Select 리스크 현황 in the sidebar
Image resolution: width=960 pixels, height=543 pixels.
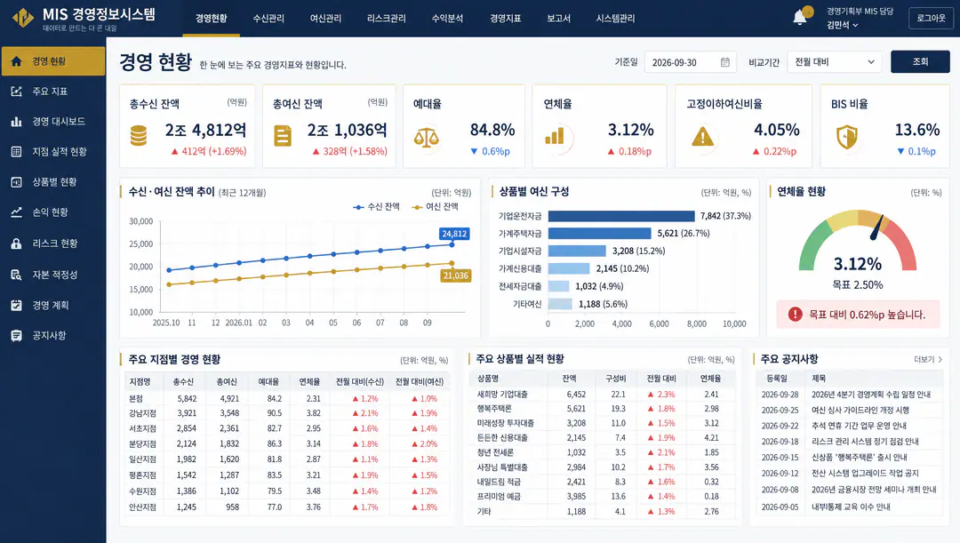click(53, 244)
